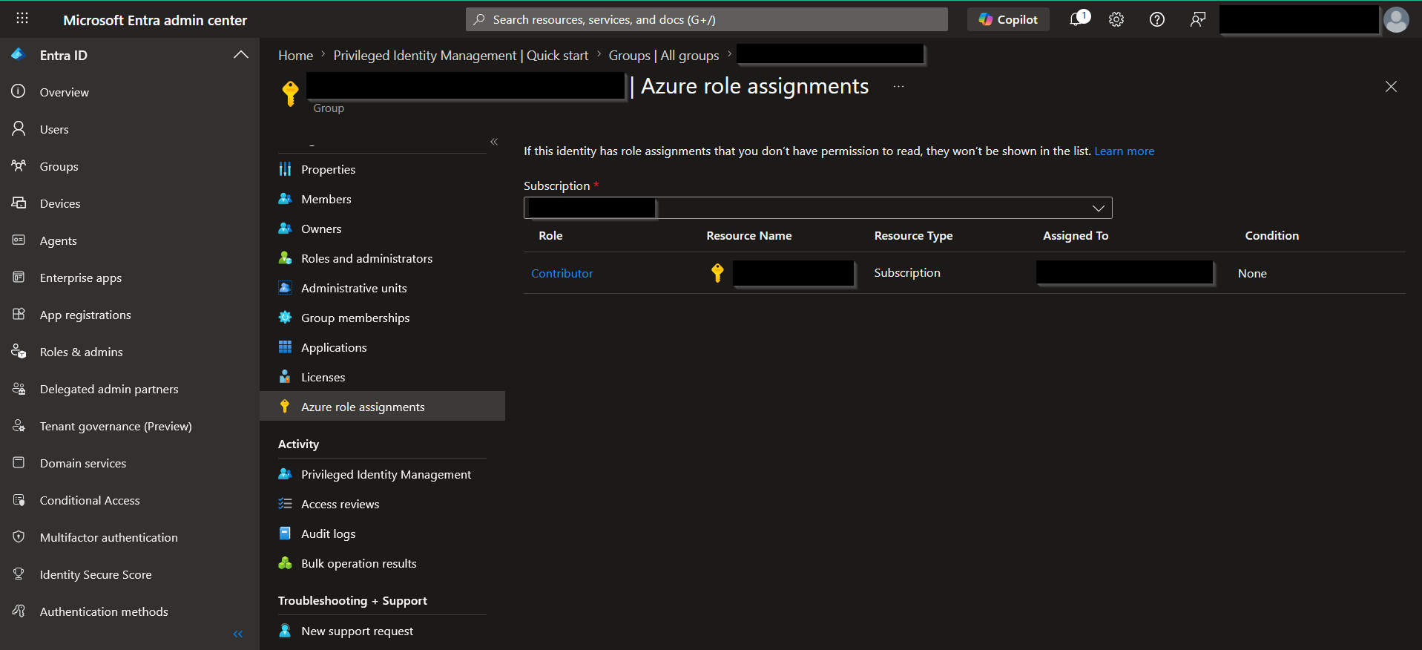
Task: Go to Home in the breadcrumb
Action: (295, 56)
